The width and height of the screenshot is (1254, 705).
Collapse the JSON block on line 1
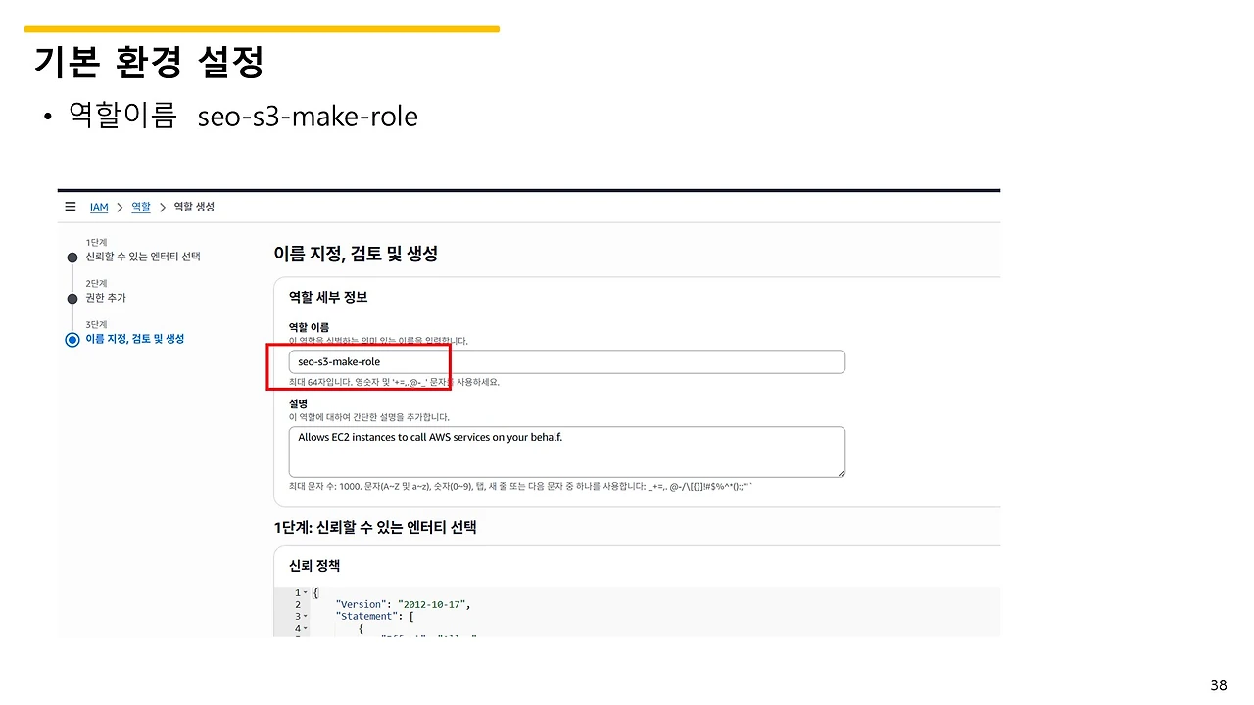[x=304, y=592]
